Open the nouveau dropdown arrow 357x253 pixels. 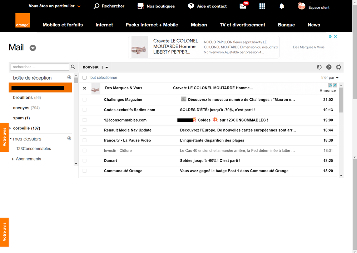pyautogui.click(x=106, y=68)
